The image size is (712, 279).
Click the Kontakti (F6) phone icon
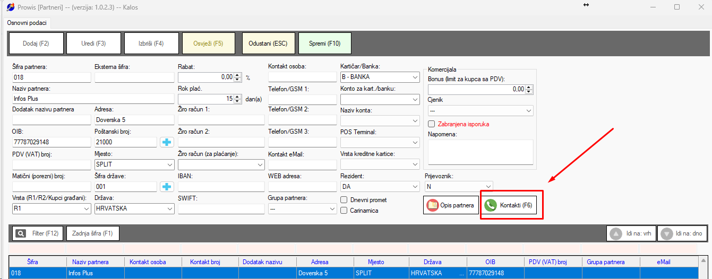(x=491, y=205)
